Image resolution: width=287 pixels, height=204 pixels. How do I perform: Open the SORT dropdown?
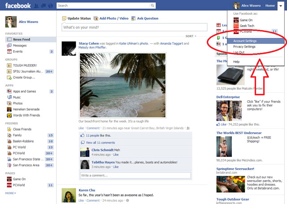click(x=191, y=36)
